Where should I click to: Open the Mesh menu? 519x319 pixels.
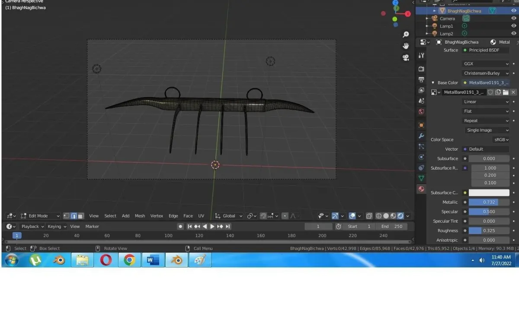tap(140, 216)
